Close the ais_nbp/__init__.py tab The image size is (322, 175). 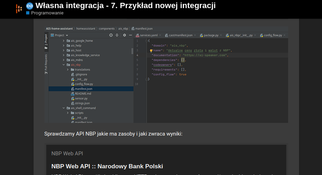tap(255, 35)
